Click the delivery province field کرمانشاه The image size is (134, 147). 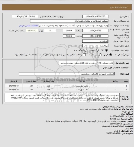pyautogui.click(x=95, y=41)
